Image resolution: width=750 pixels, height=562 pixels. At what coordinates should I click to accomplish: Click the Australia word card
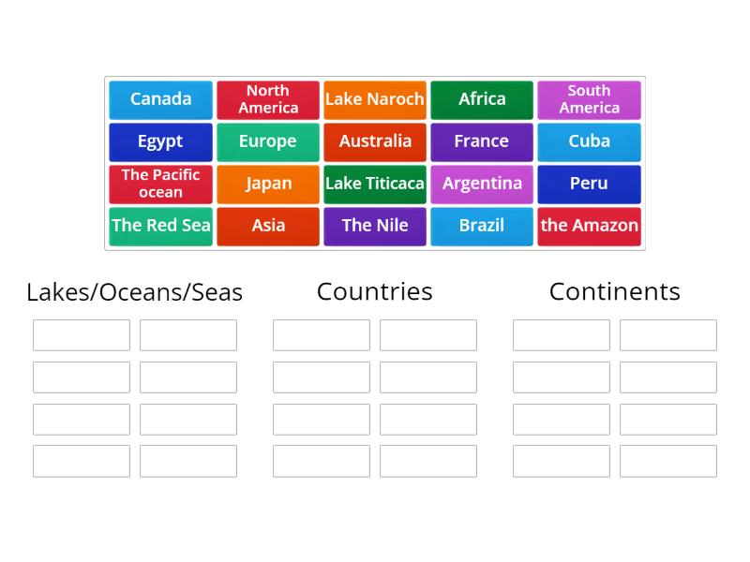point(375,141)
